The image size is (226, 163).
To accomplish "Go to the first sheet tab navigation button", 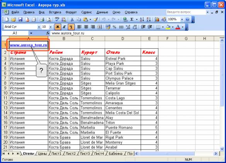I will (3, 154).
